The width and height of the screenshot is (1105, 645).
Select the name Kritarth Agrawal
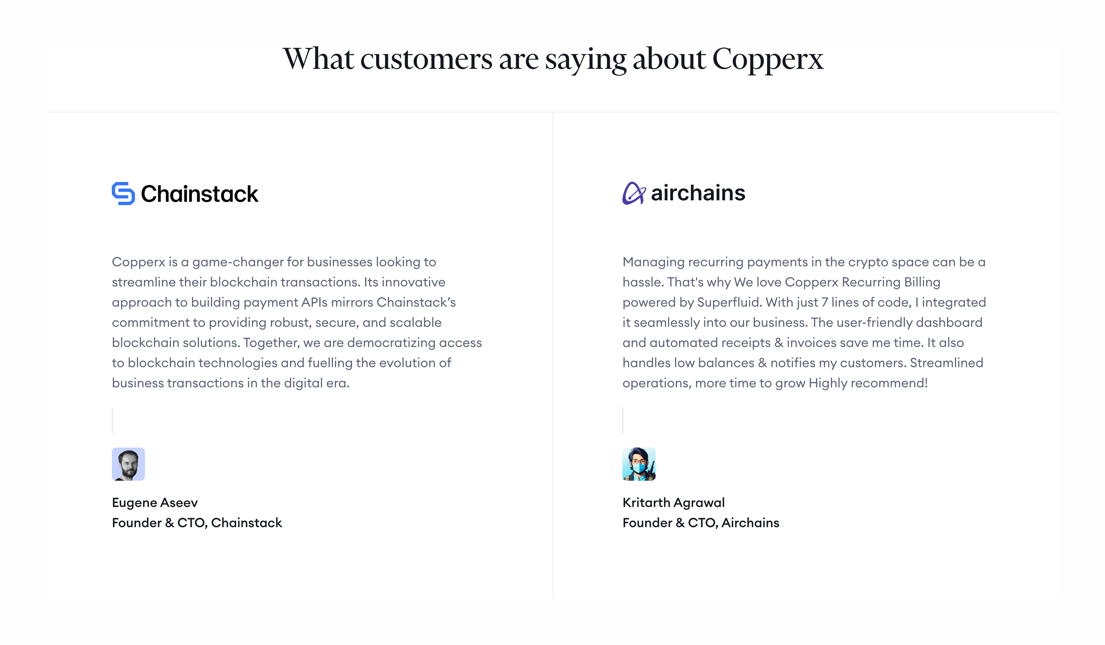pos(674,503)
